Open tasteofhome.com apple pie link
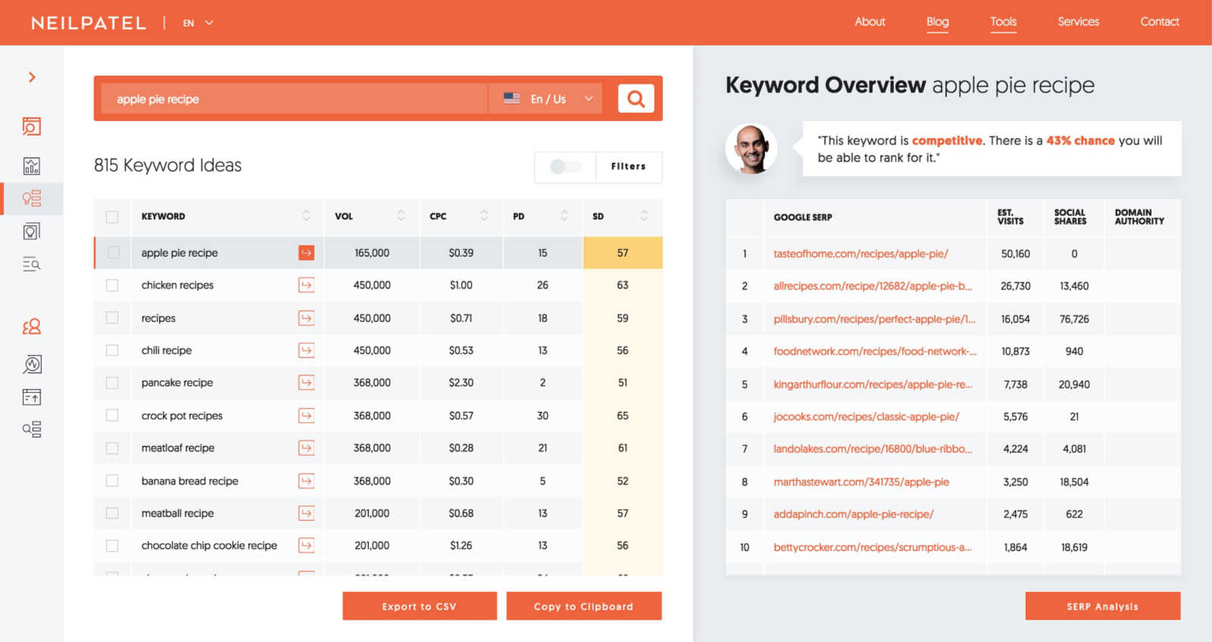1212x642 pixels. [861, 254]
